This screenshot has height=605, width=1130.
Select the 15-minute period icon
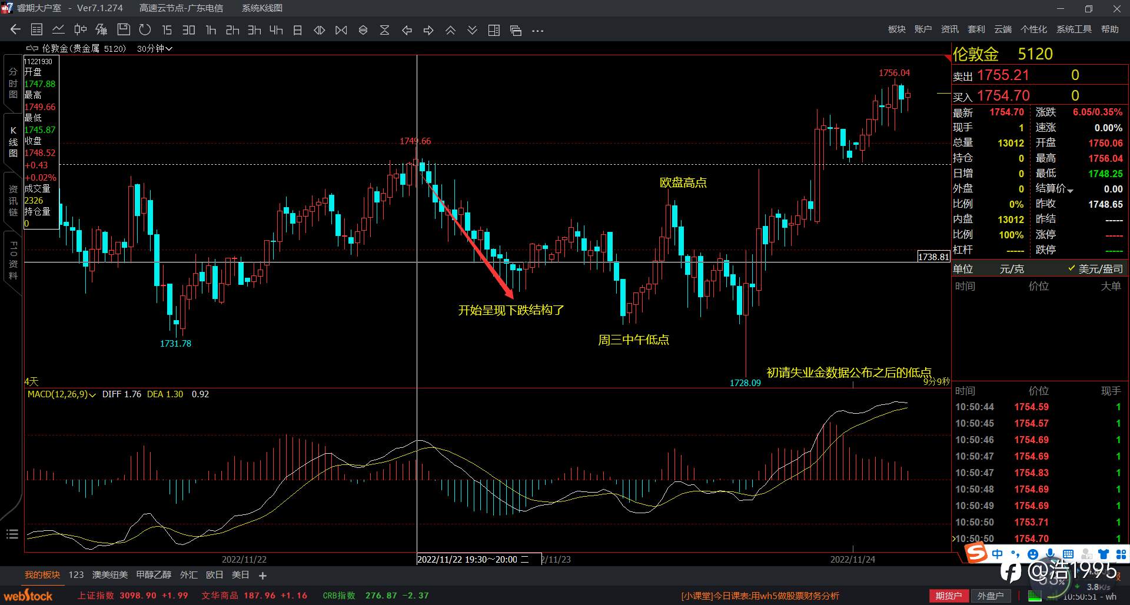[167, 29]
